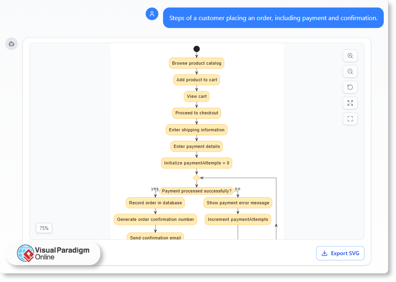Open the Visual Paradigm Online link
The image size is (396, 282).
click(x=59, y=253)
